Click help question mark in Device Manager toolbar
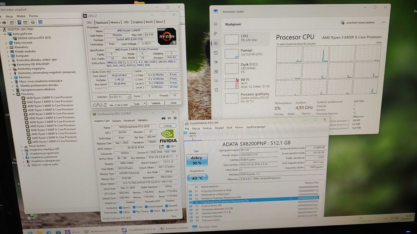 (19, 22)
